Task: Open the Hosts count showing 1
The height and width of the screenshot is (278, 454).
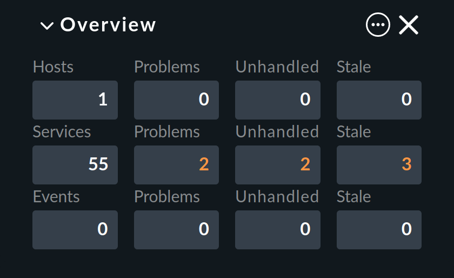Action: [75, 100]
